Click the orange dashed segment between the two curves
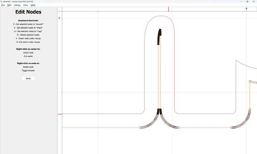Image resolution: width=257 pixels, height=154 pixels. 205,128
